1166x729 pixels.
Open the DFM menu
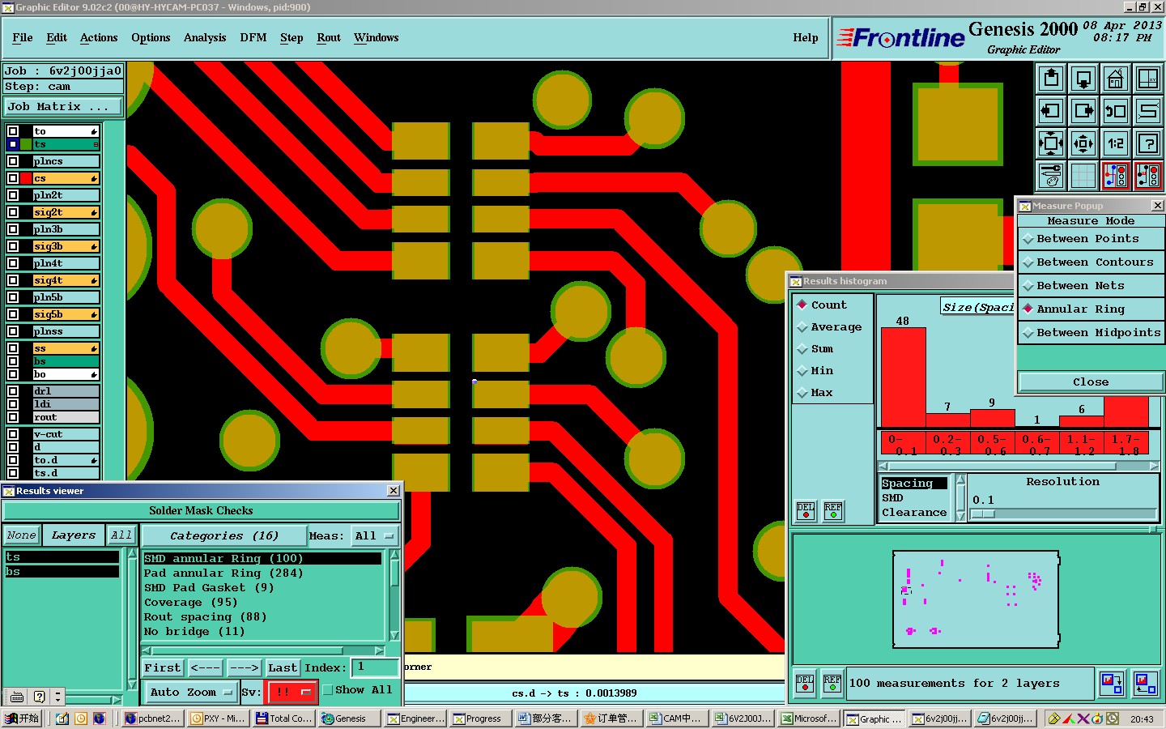(x=253, y=37)
